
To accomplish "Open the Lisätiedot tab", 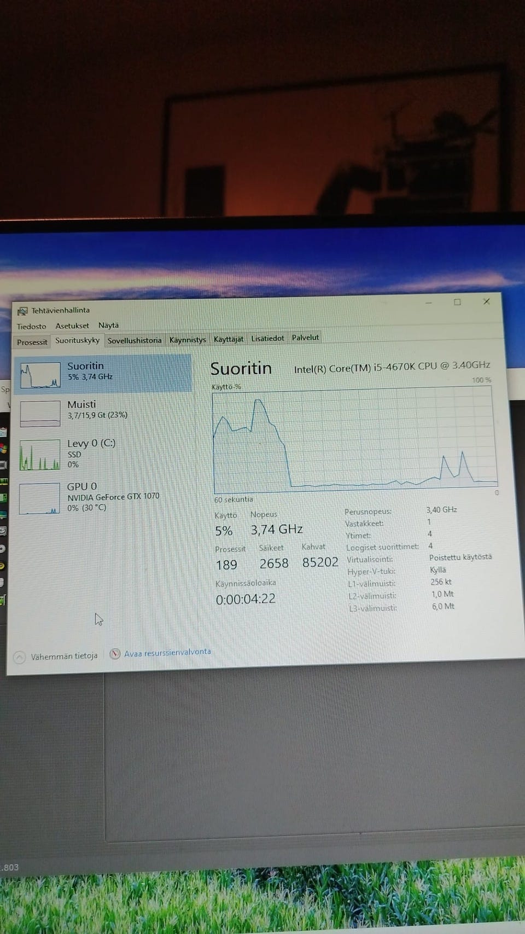I will coord(267,339).
